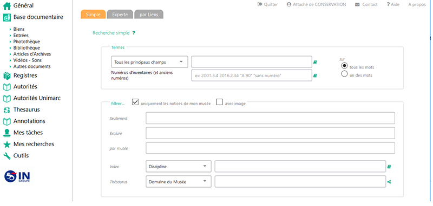
Task: Open the Biens section
Action: [19, 29]
